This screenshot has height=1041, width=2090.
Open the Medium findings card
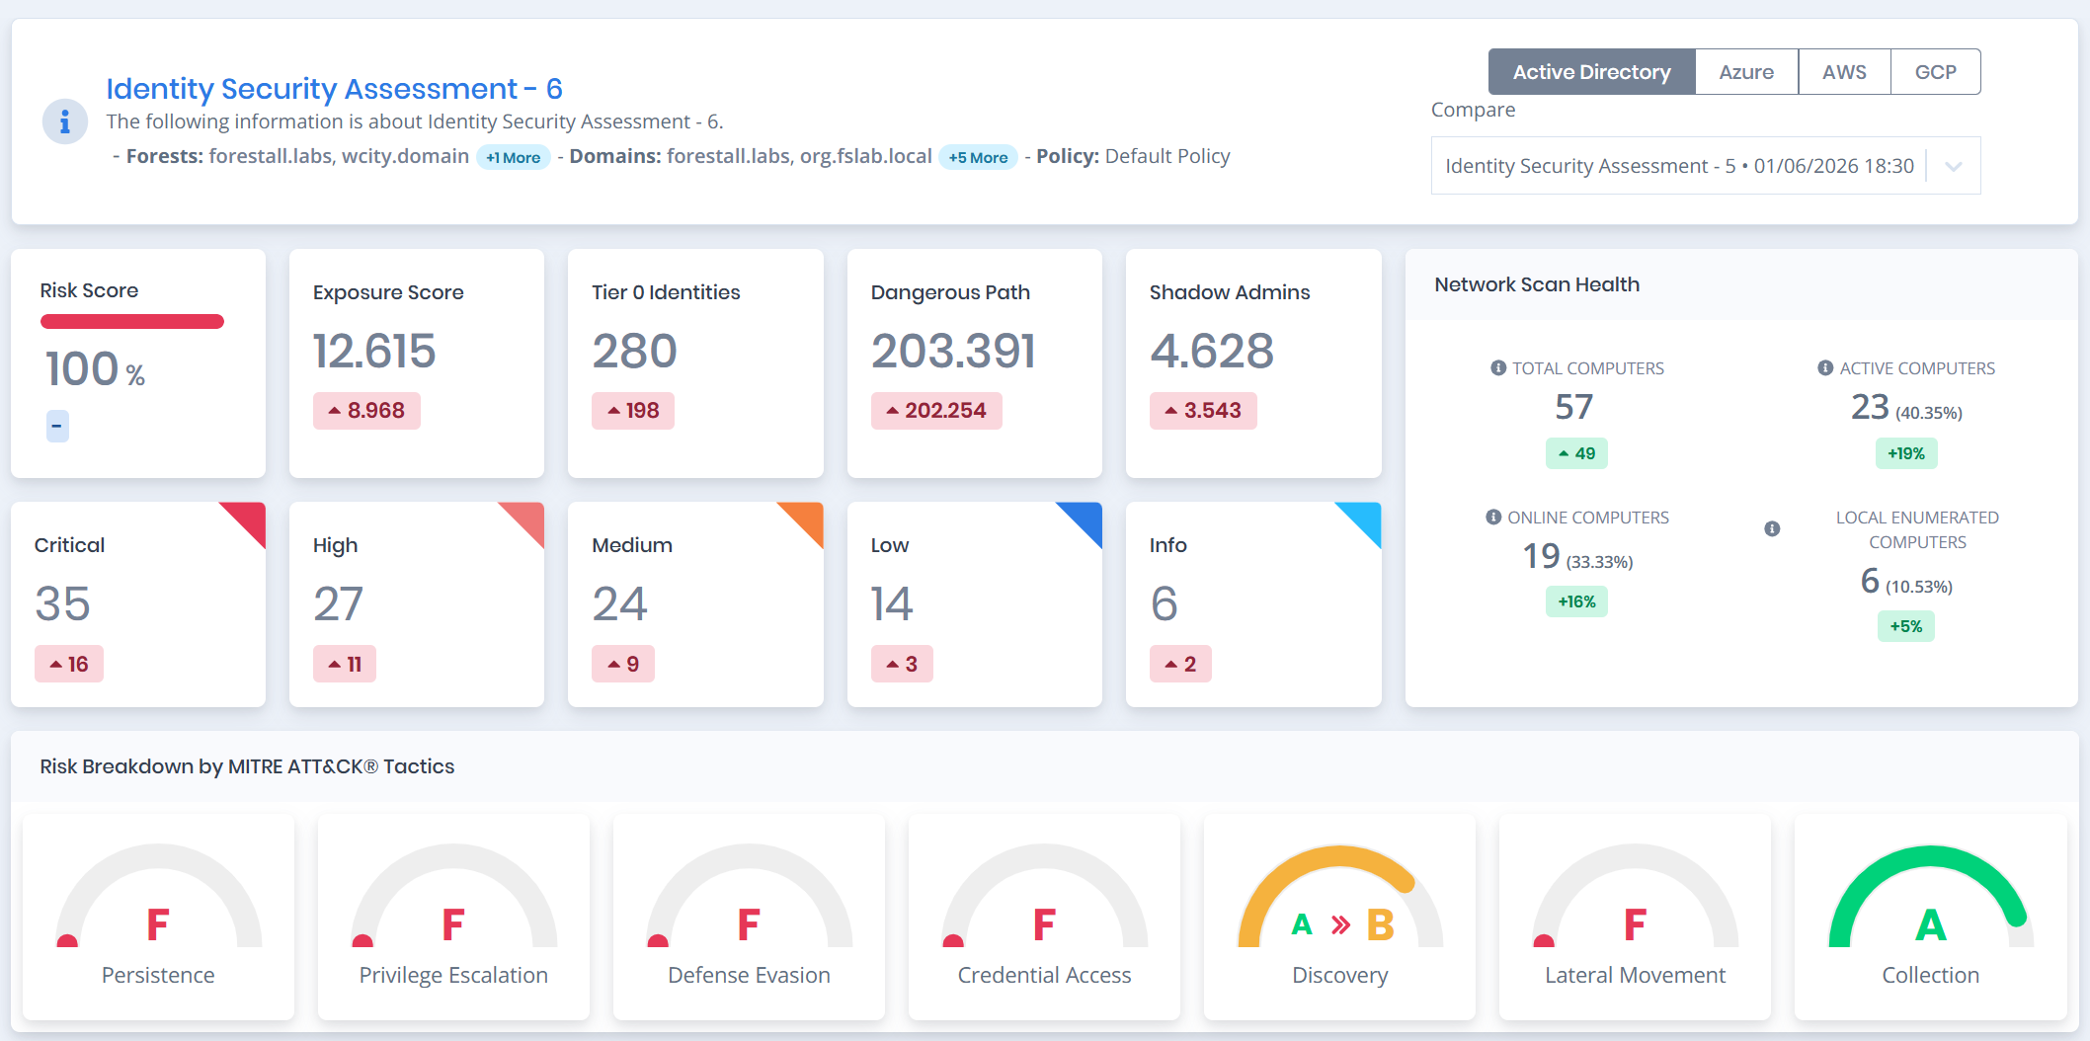tap(695, 604)
